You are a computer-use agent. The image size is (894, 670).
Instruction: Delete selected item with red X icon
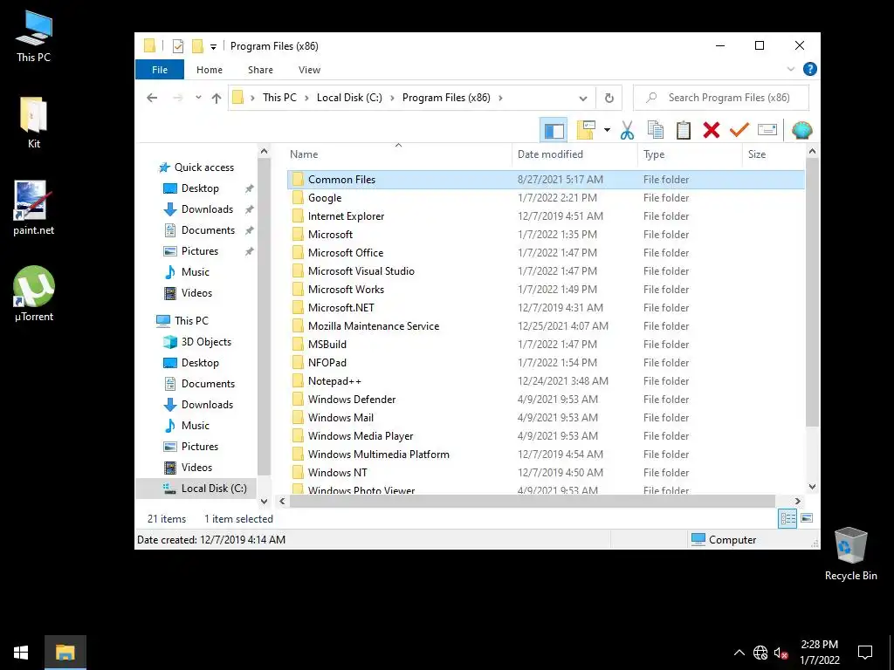click(x=711, y=131)
